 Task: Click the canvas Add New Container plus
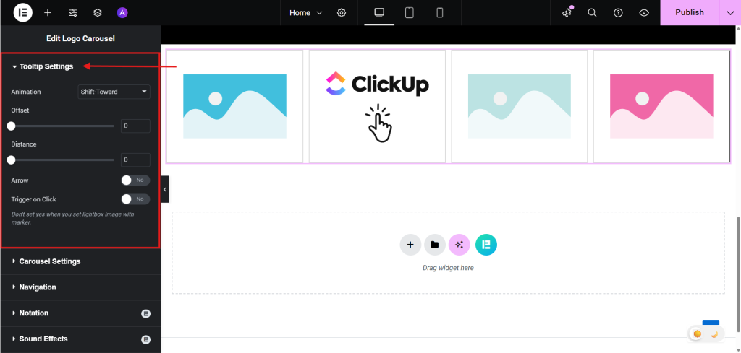click(410, 245)
